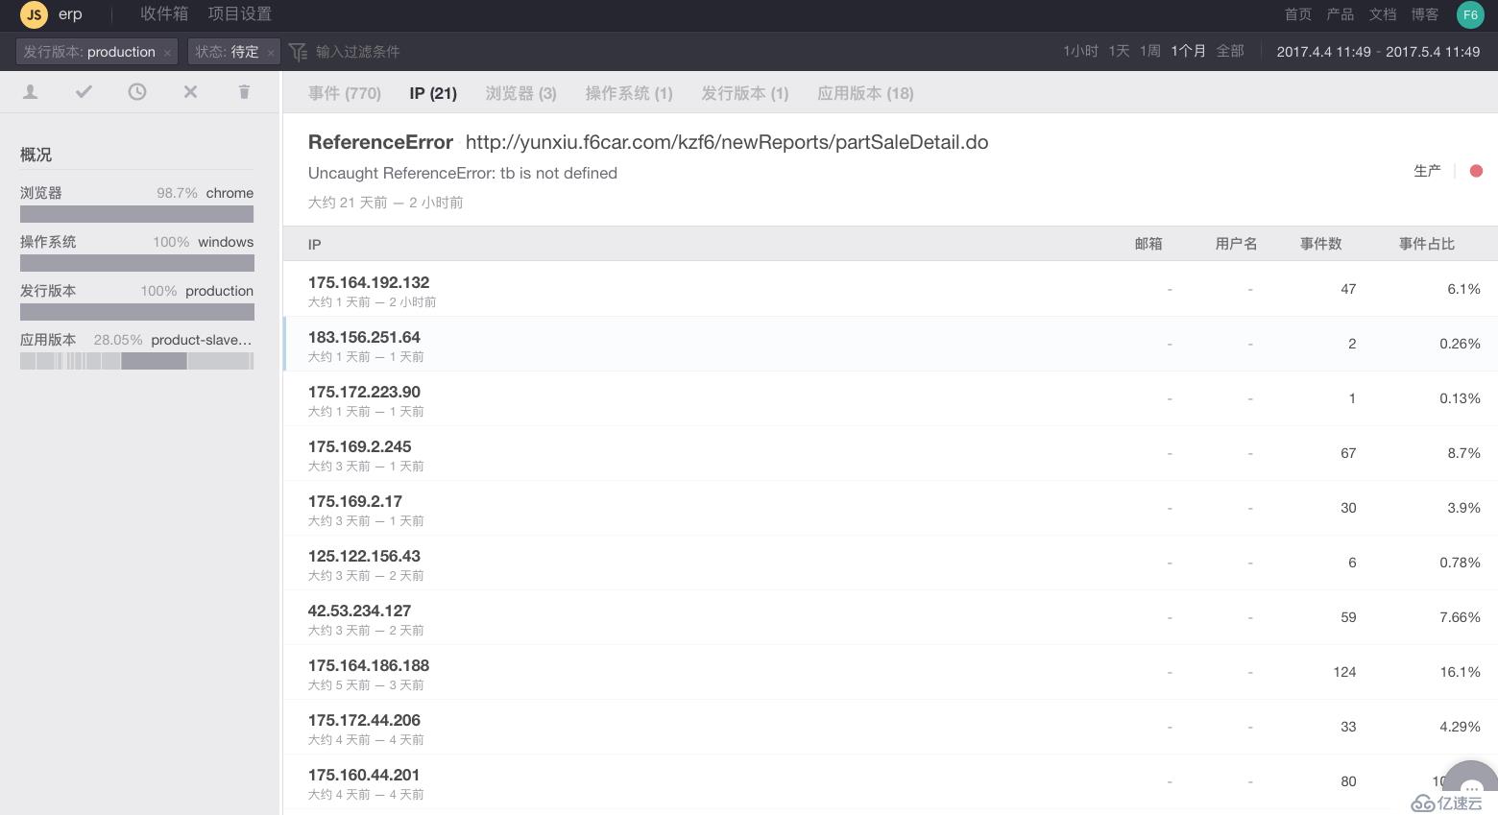Click the ReferenceError title
Viewport: 1498px width, 815px height.
click(x=380, y=142)
